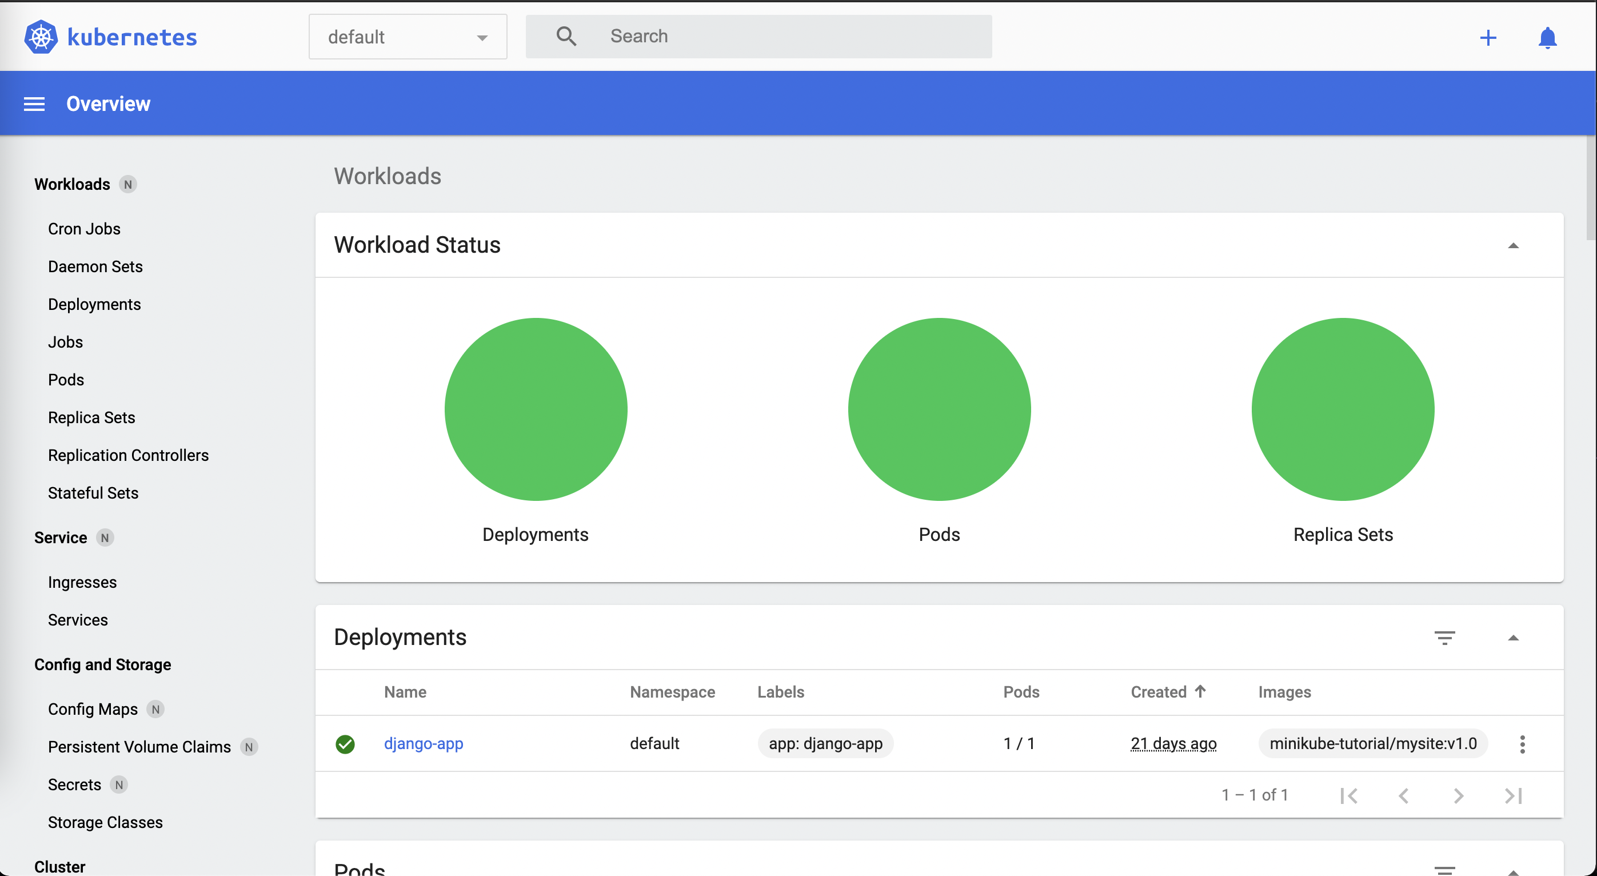Screen dimensions: 1597x876
Task: Click the green checkmark status icon for django-app
Action: [346, 743]
